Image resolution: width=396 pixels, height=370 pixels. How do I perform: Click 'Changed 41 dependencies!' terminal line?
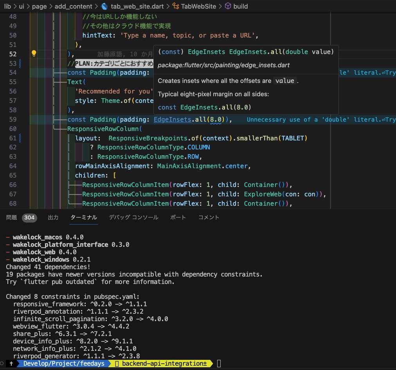coord(48,267)
